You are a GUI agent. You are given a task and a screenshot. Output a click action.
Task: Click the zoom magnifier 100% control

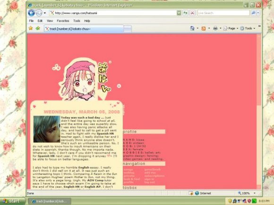(244, 193)
